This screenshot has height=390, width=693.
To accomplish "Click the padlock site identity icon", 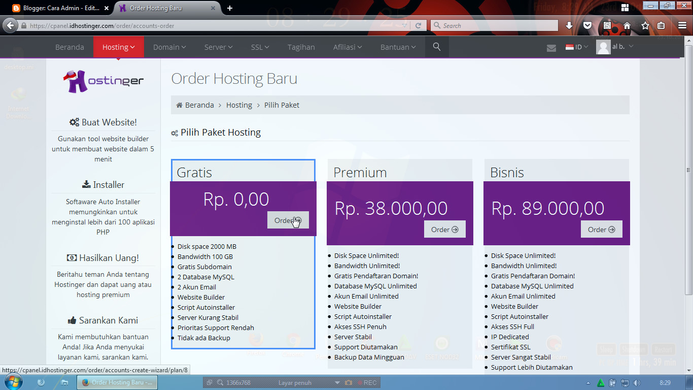I will 24,25.
